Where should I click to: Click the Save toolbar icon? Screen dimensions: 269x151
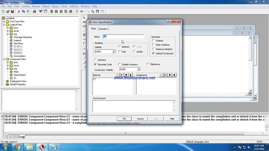pyautogui.click(x=12, y=11)
